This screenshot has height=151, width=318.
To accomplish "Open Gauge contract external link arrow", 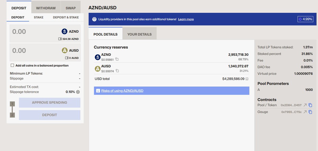I will (x=305, y=112).
